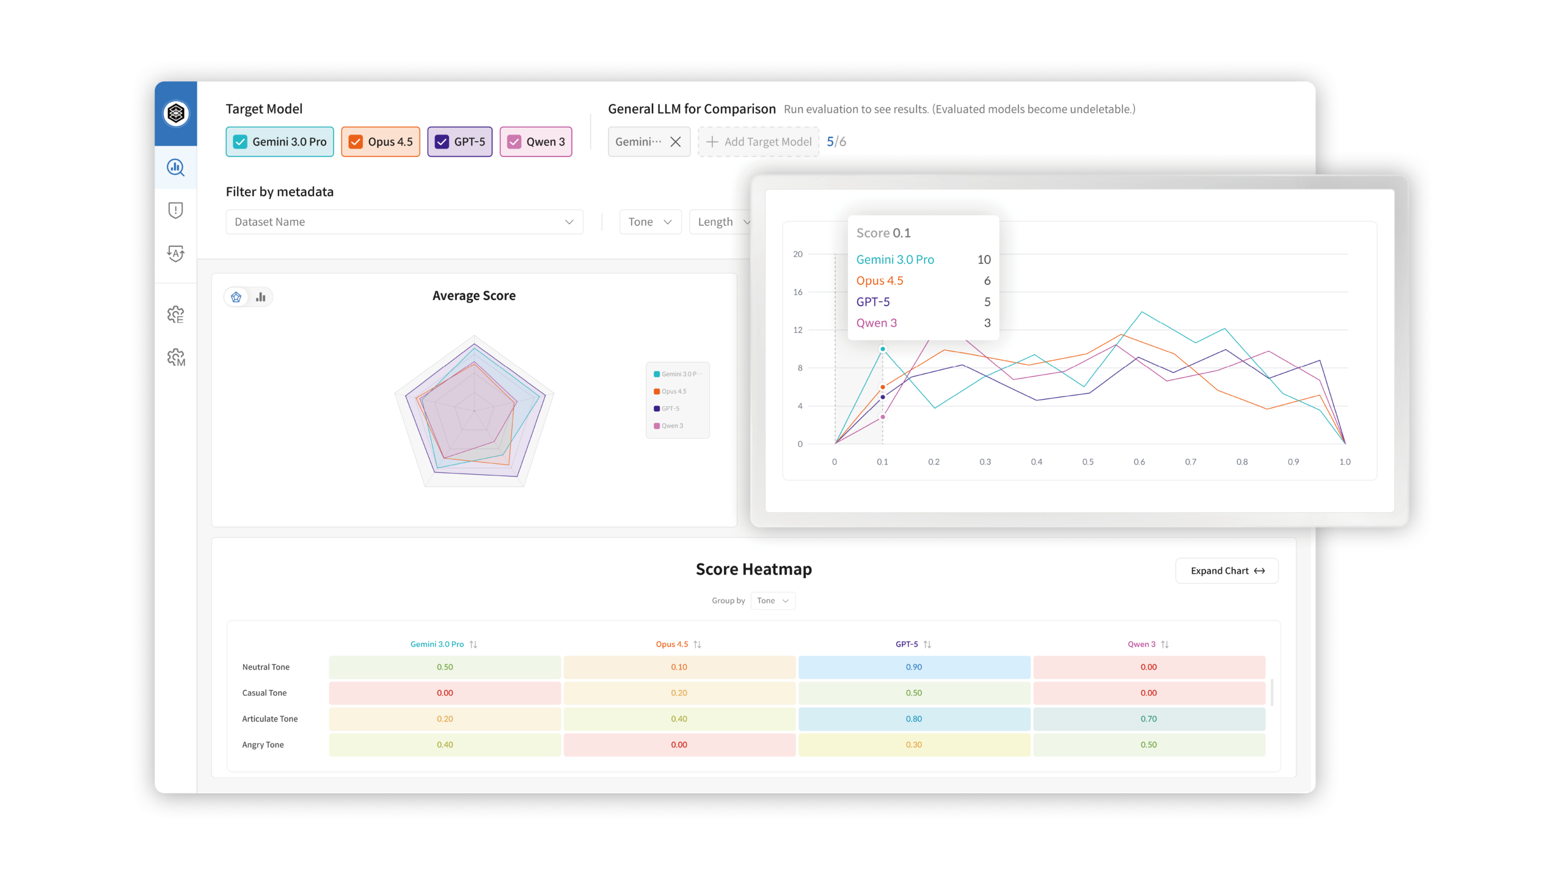1564x880 pixels.
Task: Click the Opus 4.5 legend color swatch
Action: 657,391
